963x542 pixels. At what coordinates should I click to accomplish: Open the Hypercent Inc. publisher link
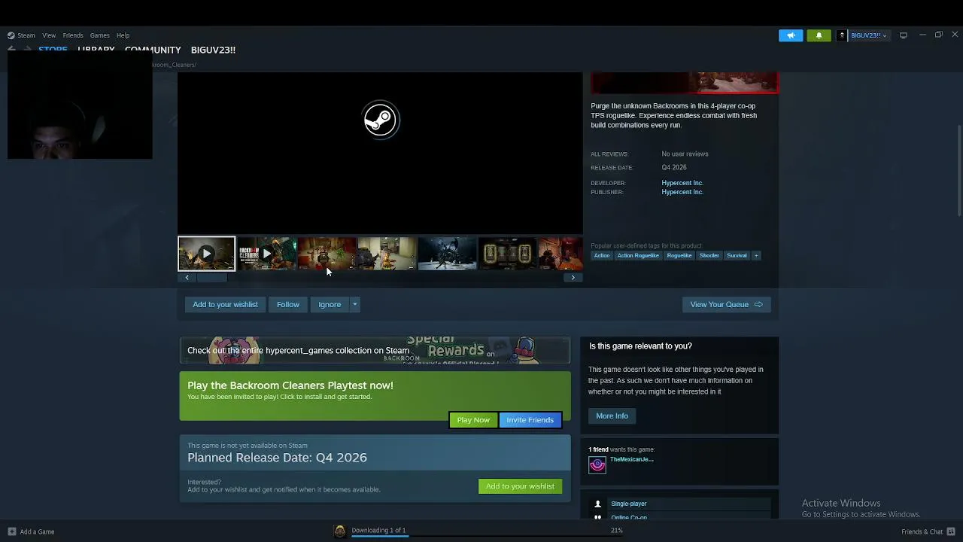(x=682, y=192)
